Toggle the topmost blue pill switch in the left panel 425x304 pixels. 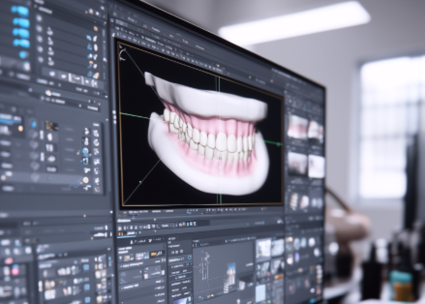[x=20, y=11]
